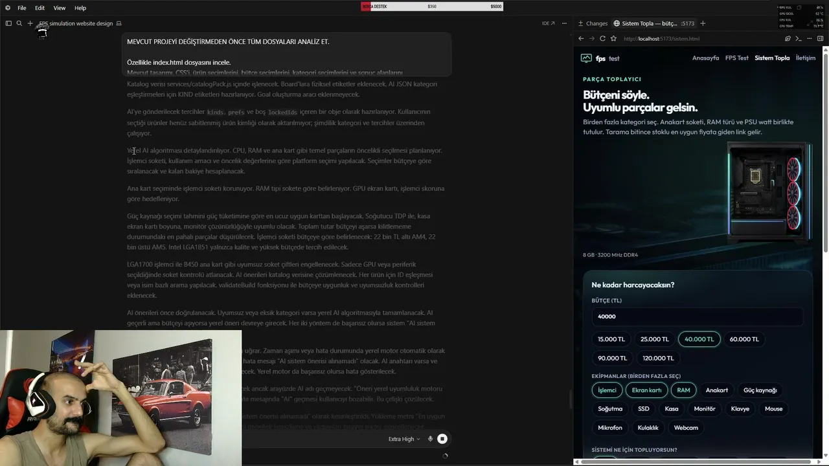Start a new chat with the plus icon
The height and width of the screenshot is (466, 829).
click(30, 23)
